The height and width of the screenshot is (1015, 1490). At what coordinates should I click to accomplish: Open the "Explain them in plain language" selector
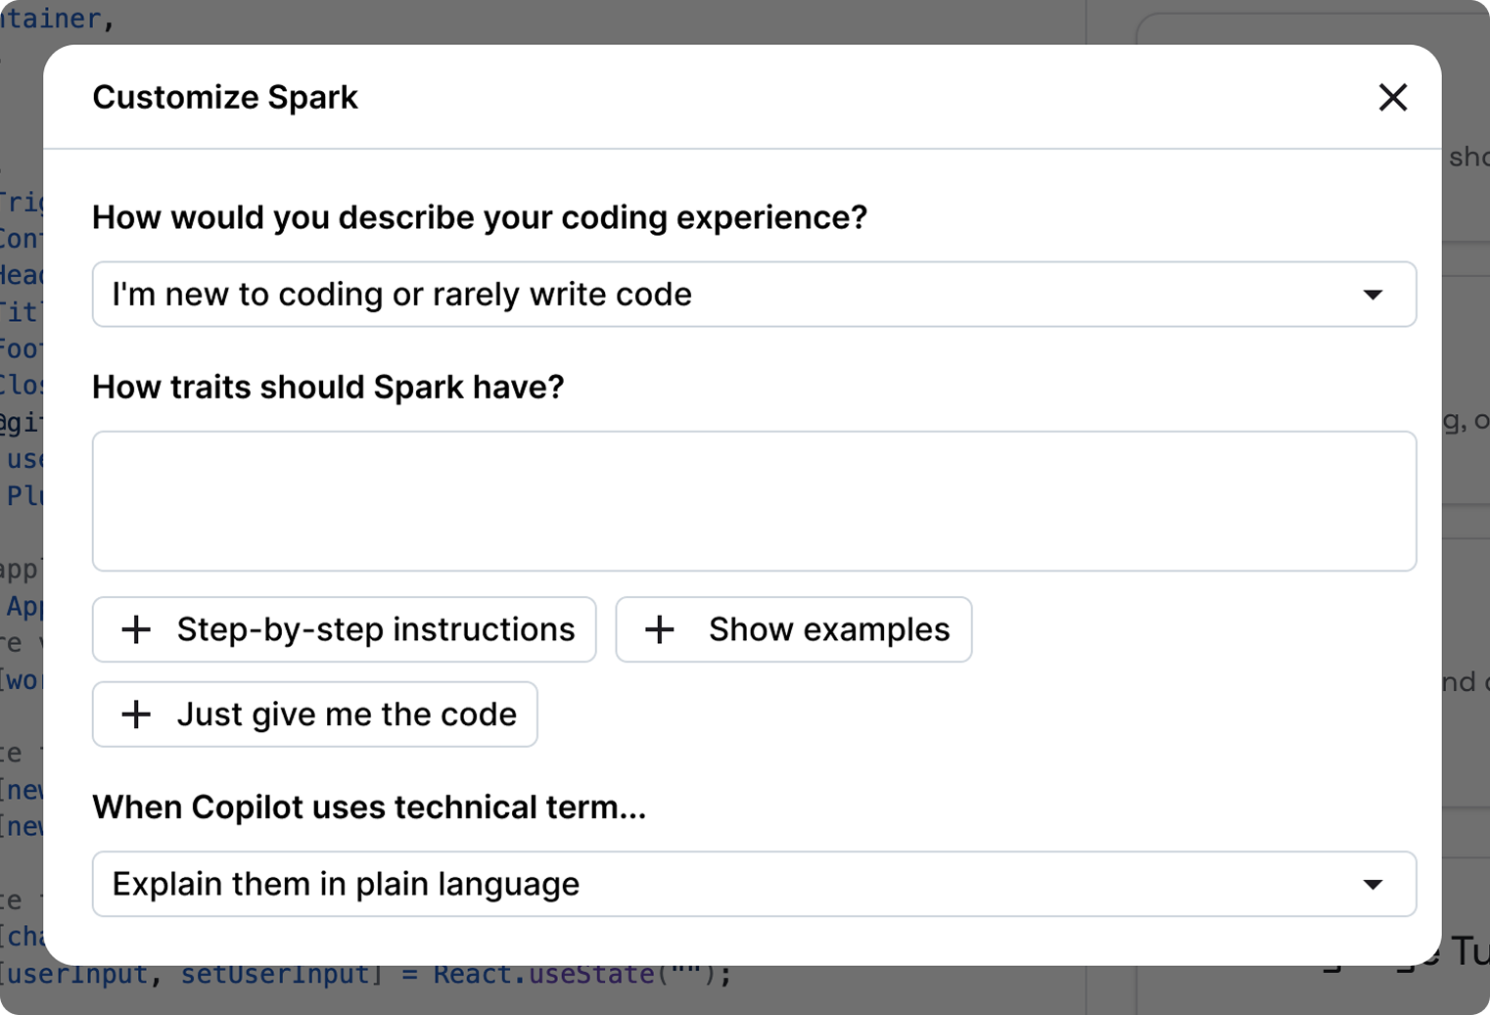[754, 884]
